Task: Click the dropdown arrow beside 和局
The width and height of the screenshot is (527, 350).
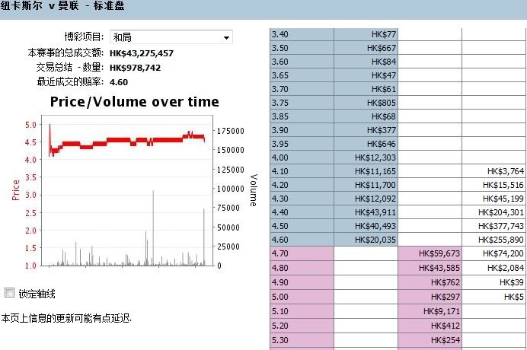Action: (x=226, y=37)
